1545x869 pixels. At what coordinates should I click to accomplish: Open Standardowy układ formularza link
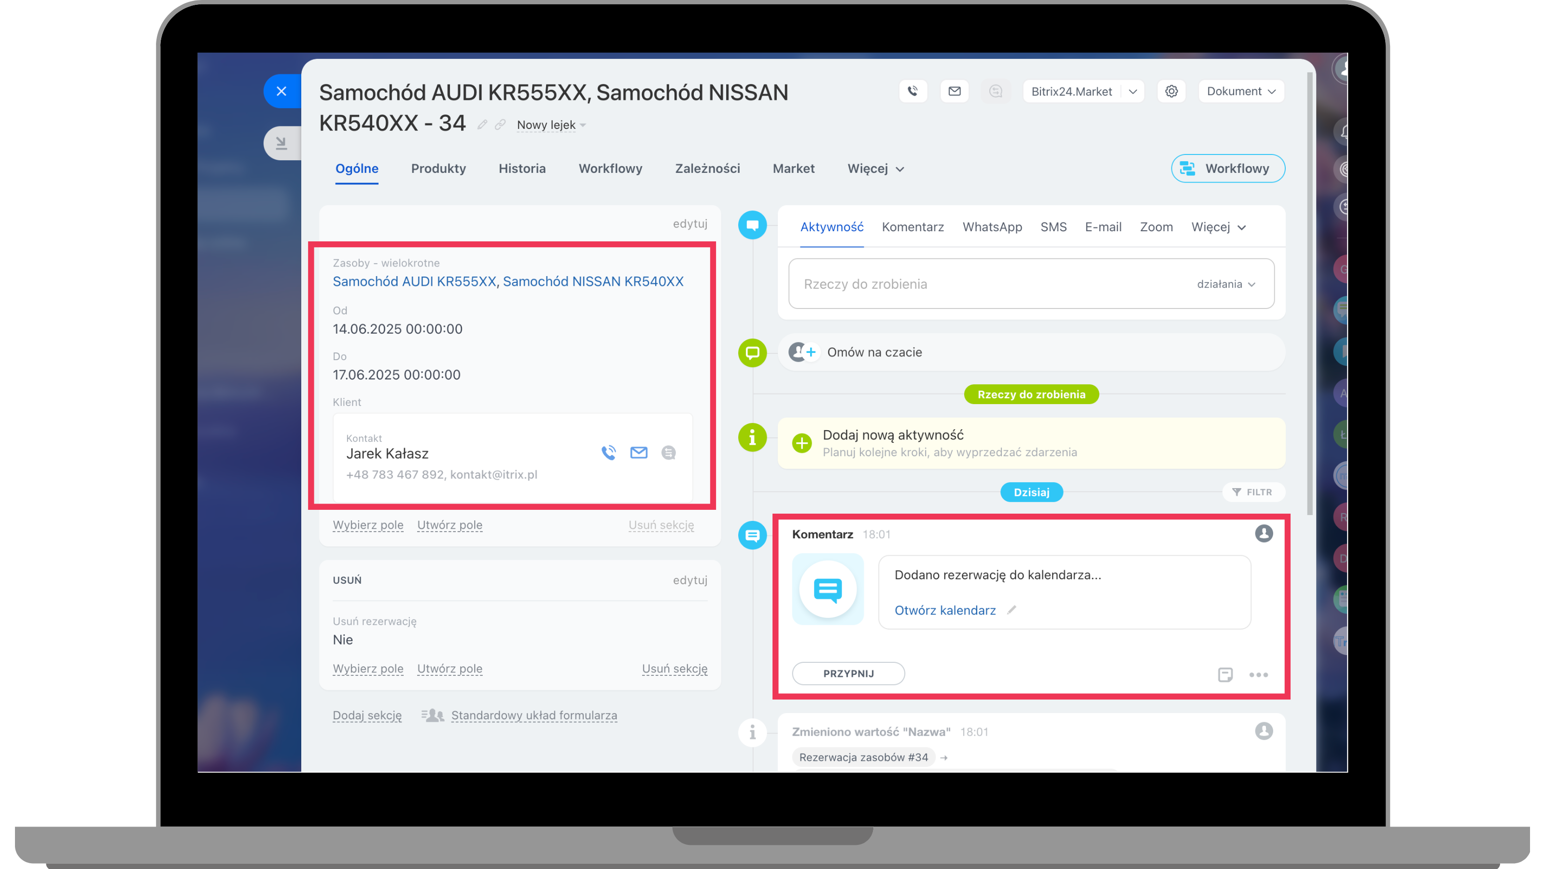coord(534,715)
